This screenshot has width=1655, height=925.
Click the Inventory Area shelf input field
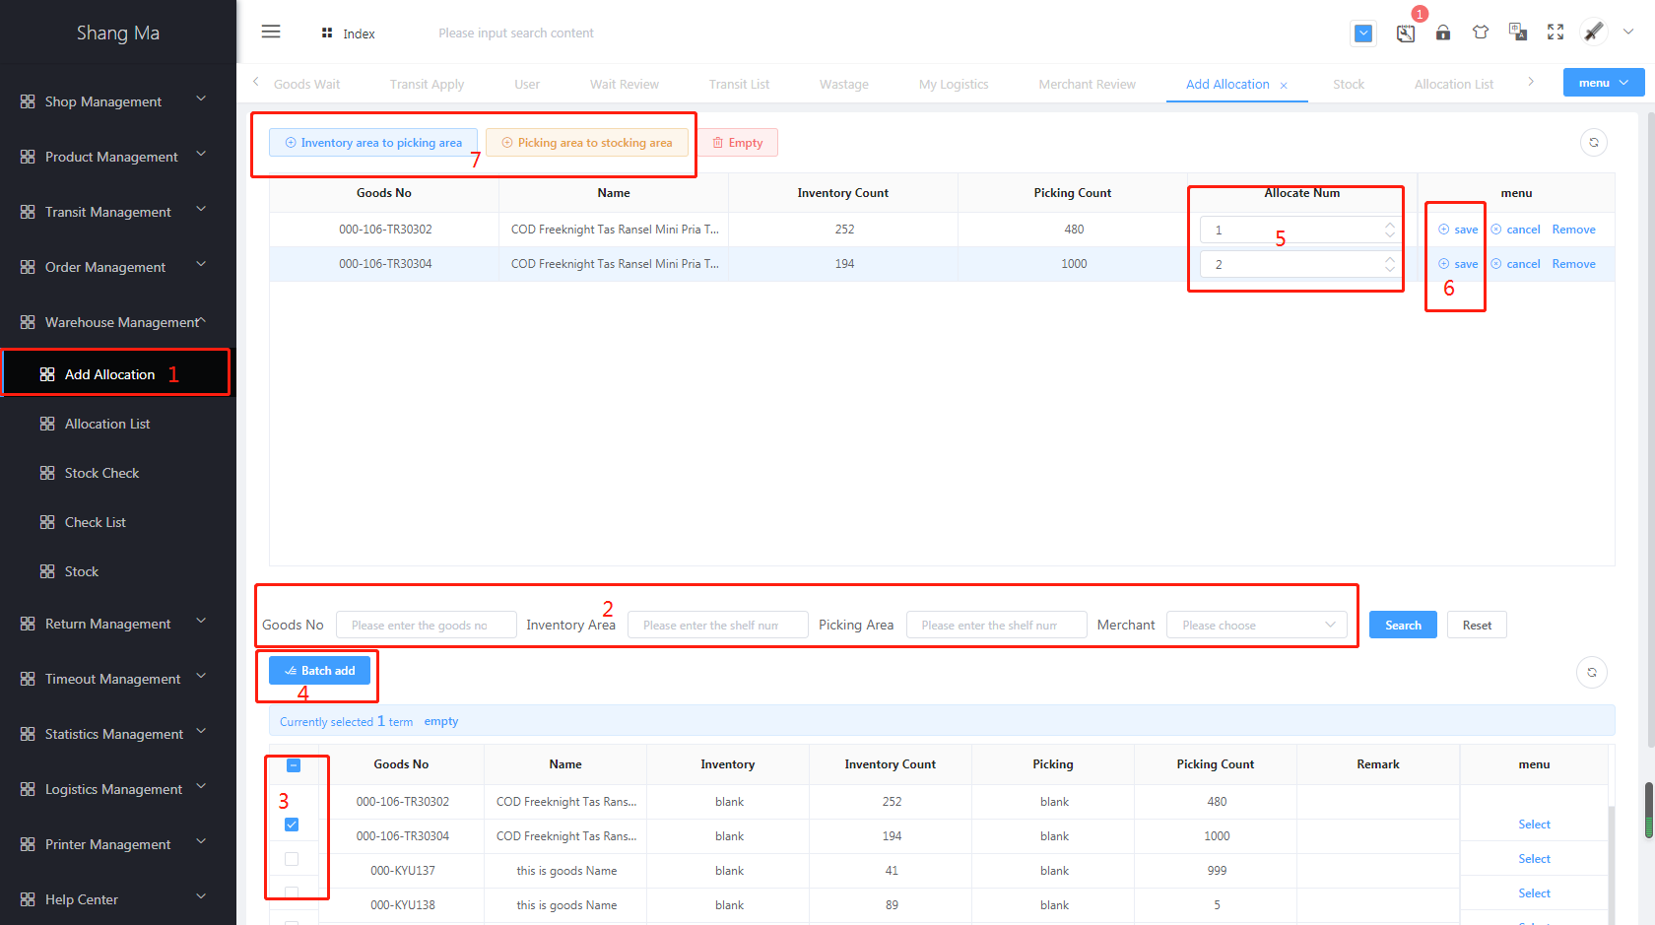pyautogui.click(x=718, y=625)
